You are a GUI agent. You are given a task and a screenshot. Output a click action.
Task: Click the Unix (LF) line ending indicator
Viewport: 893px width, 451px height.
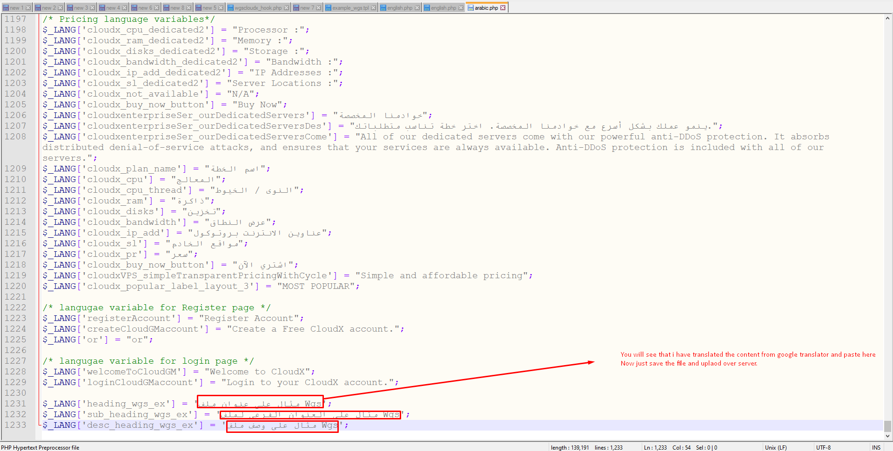[x=776, y=447]
